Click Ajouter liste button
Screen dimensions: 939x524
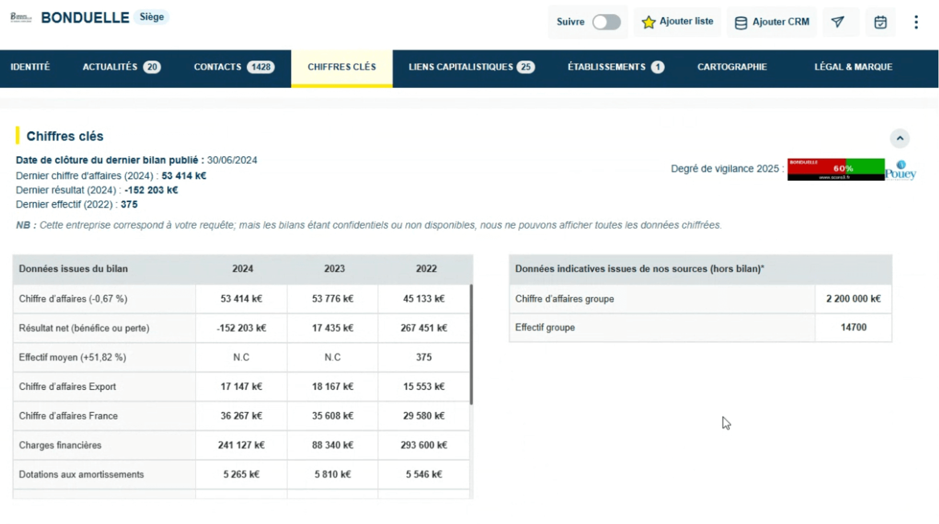(x=677, y=22)
